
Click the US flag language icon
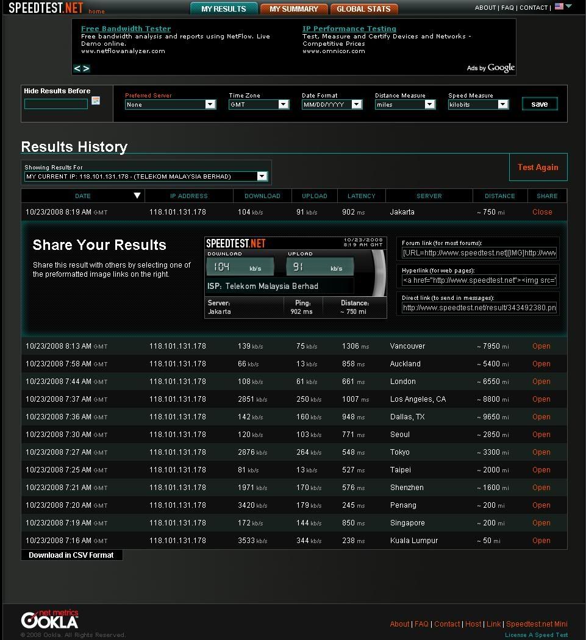(x=559, y=7)
